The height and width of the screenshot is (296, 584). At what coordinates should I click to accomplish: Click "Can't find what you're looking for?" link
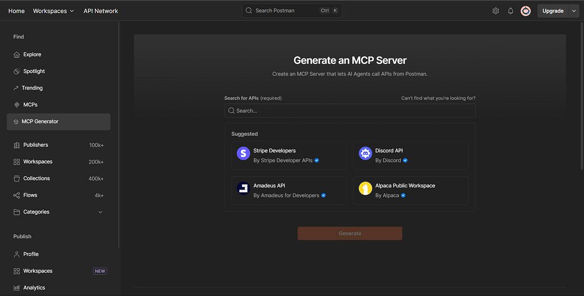438,98
